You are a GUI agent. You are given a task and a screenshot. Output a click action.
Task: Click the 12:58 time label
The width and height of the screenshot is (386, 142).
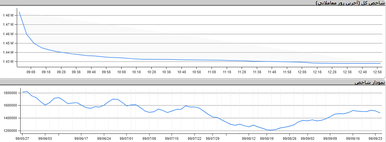[377, 72]
